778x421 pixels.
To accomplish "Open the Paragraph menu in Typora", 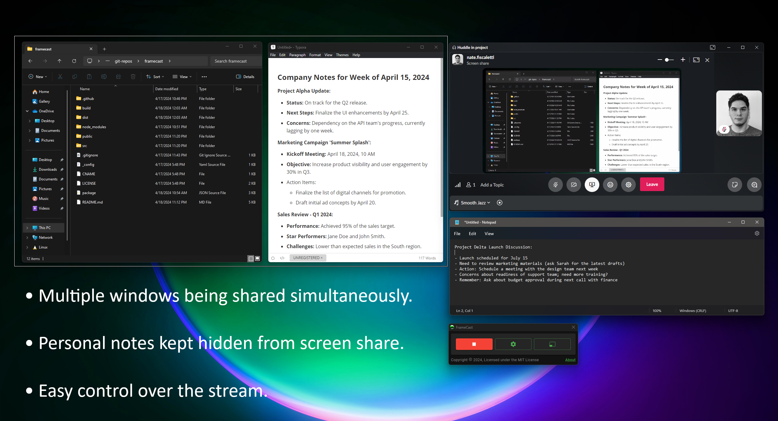I will (297, 55).
